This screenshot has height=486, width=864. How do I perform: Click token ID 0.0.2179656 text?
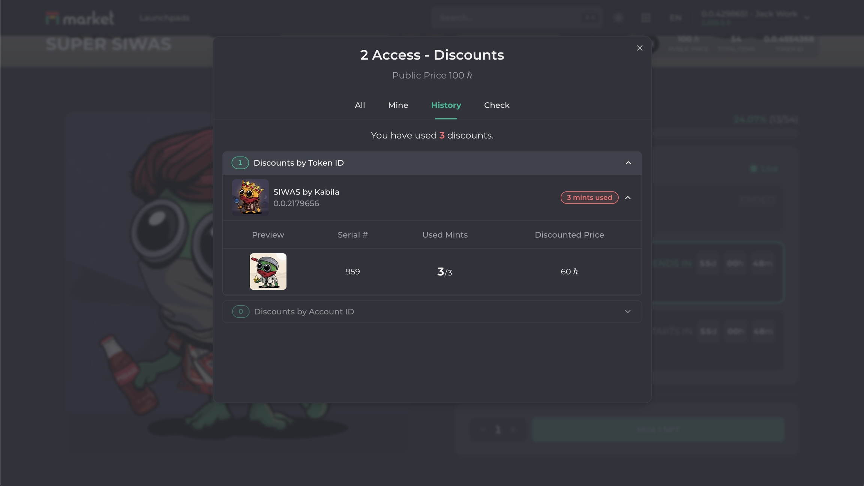coord(296,203)
